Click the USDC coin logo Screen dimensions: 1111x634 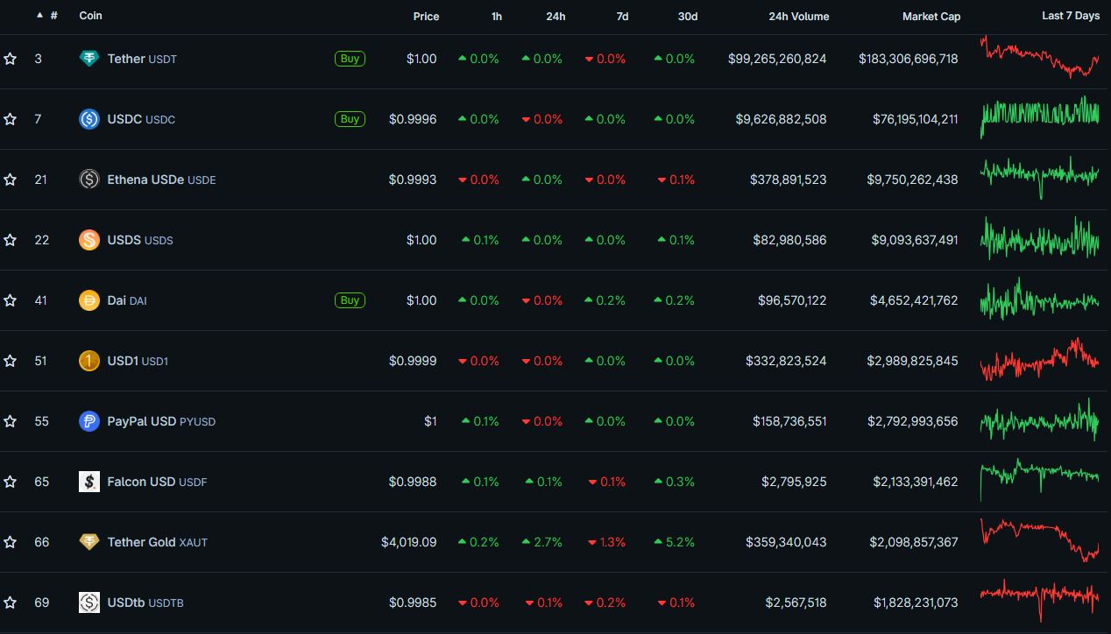tap(89, 118)
